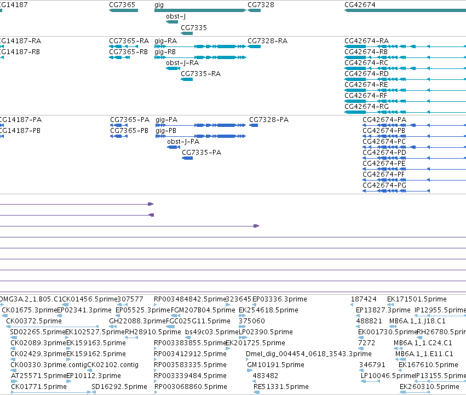
Task: Select protein CG7328-PA
Action: point(254,125)
